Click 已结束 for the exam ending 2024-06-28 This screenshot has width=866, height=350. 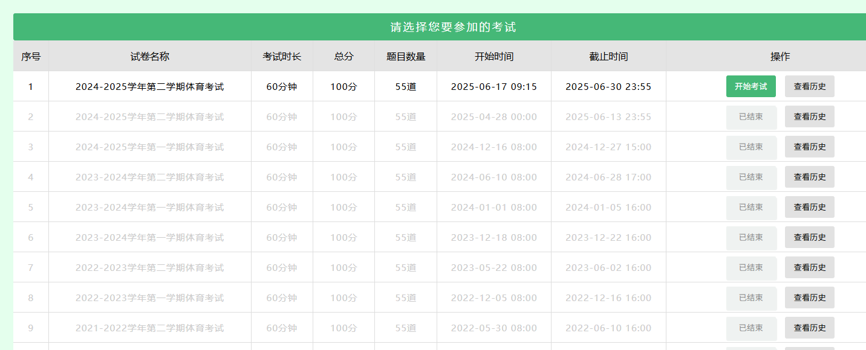751,177
